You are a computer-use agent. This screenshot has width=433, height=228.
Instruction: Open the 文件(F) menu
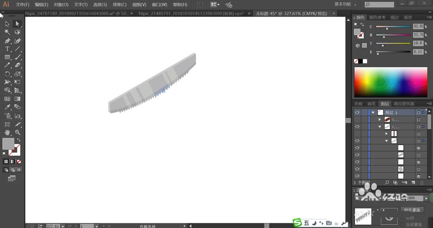23,5
